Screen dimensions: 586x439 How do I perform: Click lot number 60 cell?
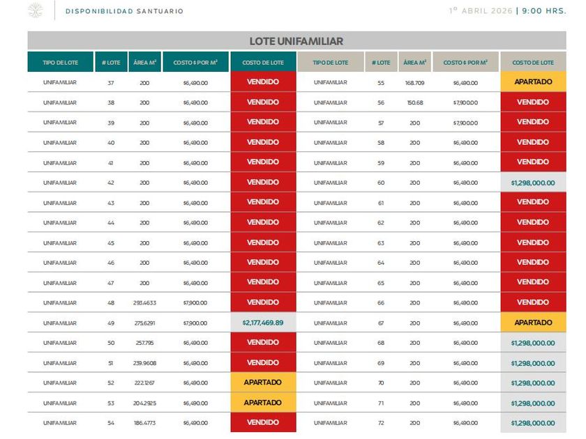[x=381, y=183]
